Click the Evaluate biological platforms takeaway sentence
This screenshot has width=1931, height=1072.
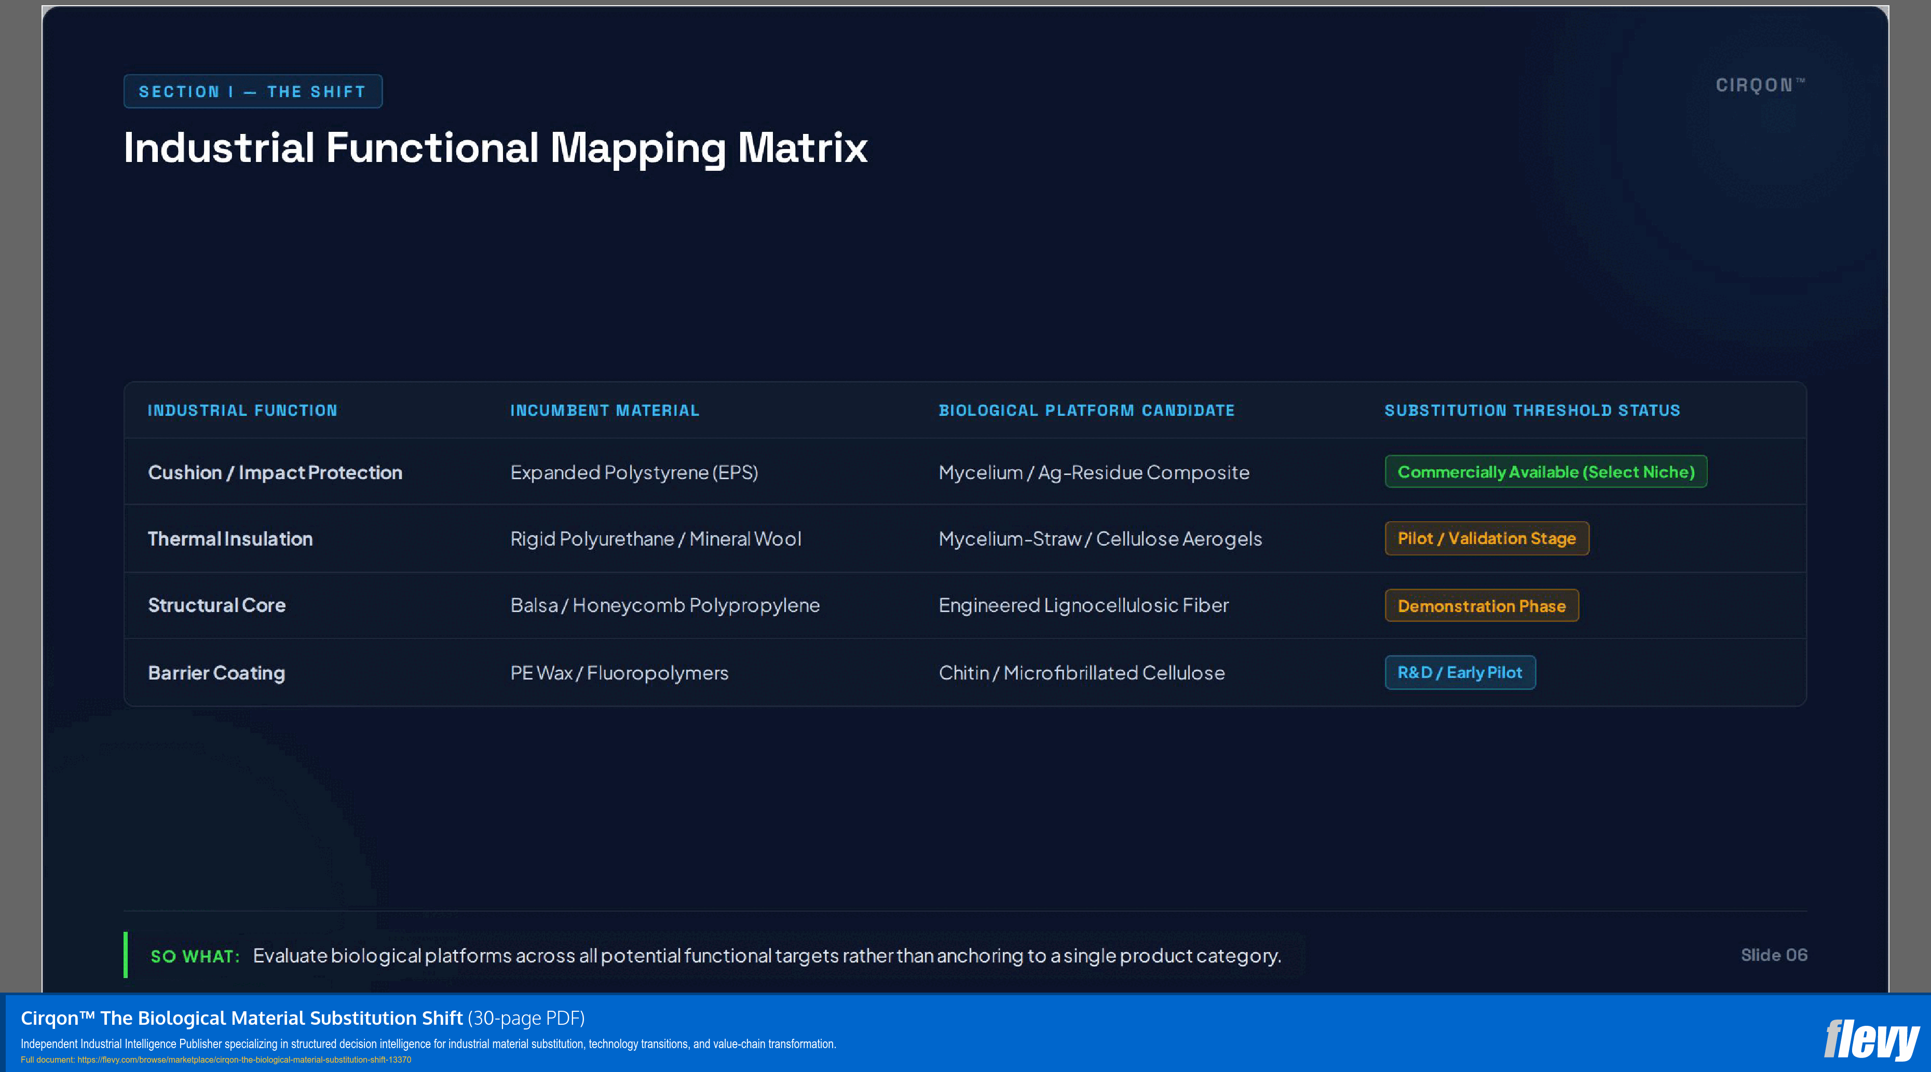767,956
